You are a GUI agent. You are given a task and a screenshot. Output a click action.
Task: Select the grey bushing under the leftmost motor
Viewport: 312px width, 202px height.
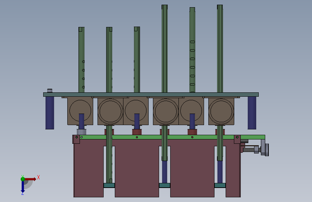81,132
